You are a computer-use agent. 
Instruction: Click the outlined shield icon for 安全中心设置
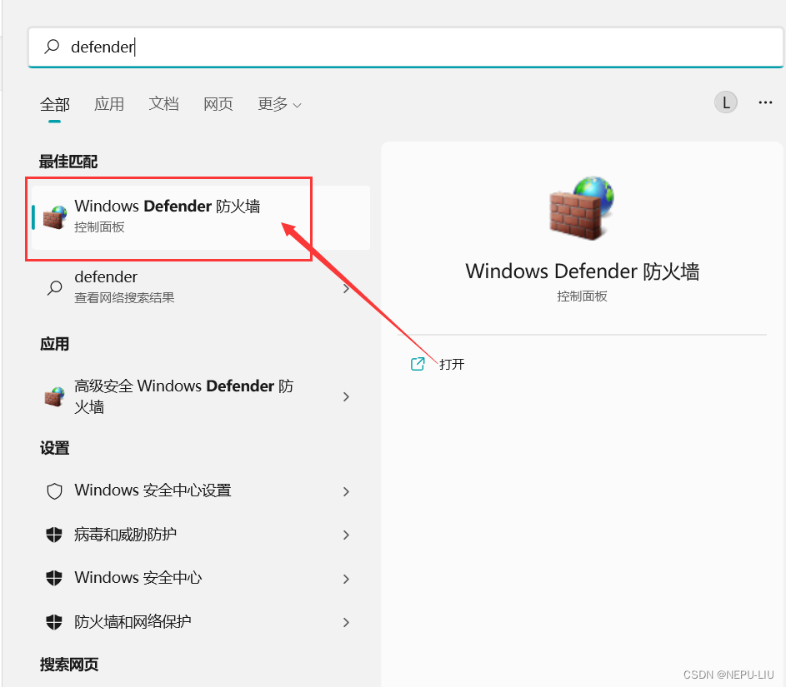click(55, 491)
